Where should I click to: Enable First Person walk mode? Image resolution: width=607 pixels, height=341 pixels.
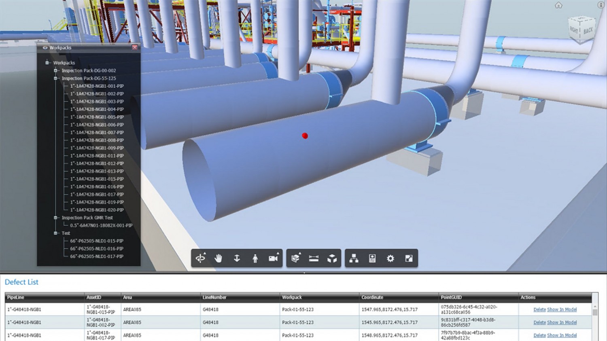(255, 258)
